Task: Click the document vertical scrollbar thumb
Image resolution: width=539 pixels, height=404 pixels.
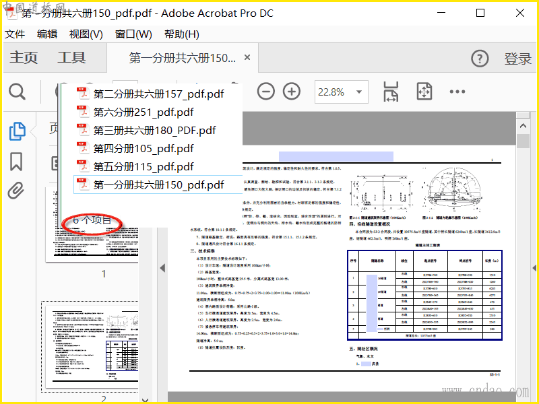Action: coord(523,141)
